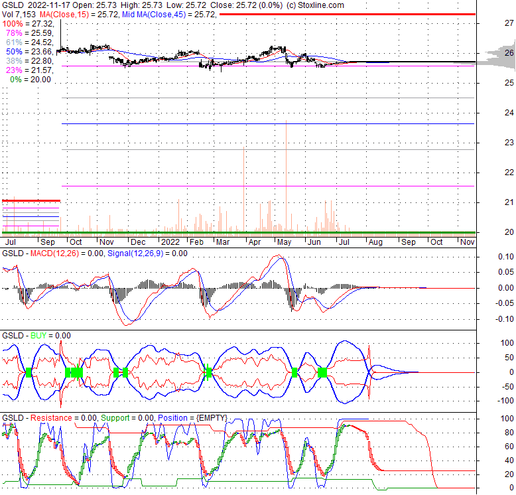
Task: Click the 'Jul' label at timeline start
Action: 10,242
